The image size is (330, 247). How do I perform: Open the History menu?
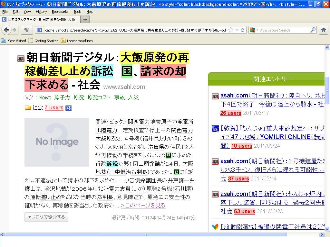(x=41, y=12)
